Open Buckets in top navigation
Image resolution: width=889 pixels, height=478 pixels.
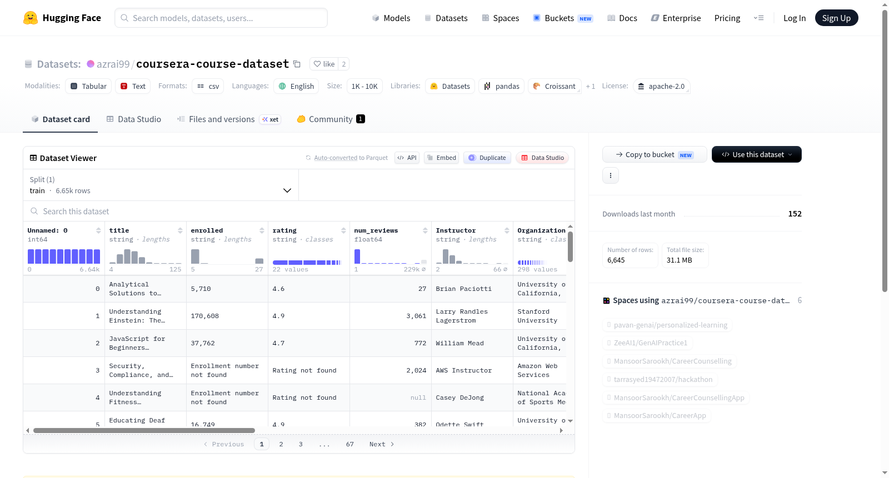point(563,18)
